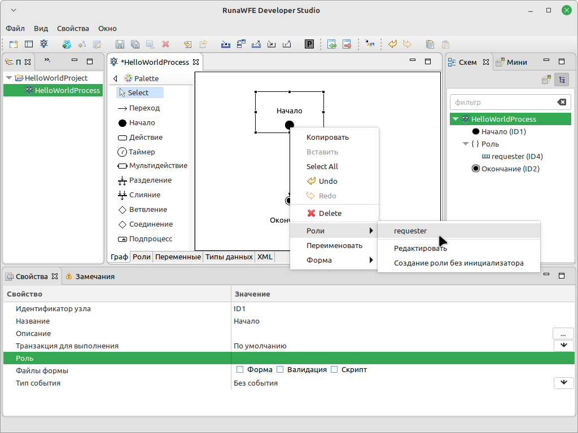Choose Редактировать in Роли submenu

(458, 249)
